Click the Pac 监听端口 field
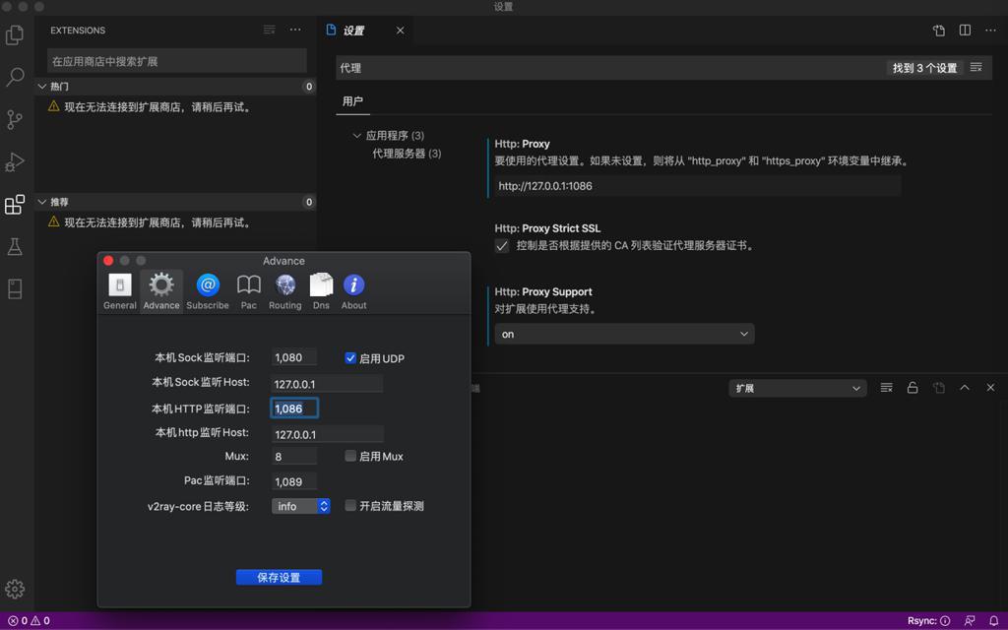This screenshot has width=1008, height=630. (x=293, y=481)
